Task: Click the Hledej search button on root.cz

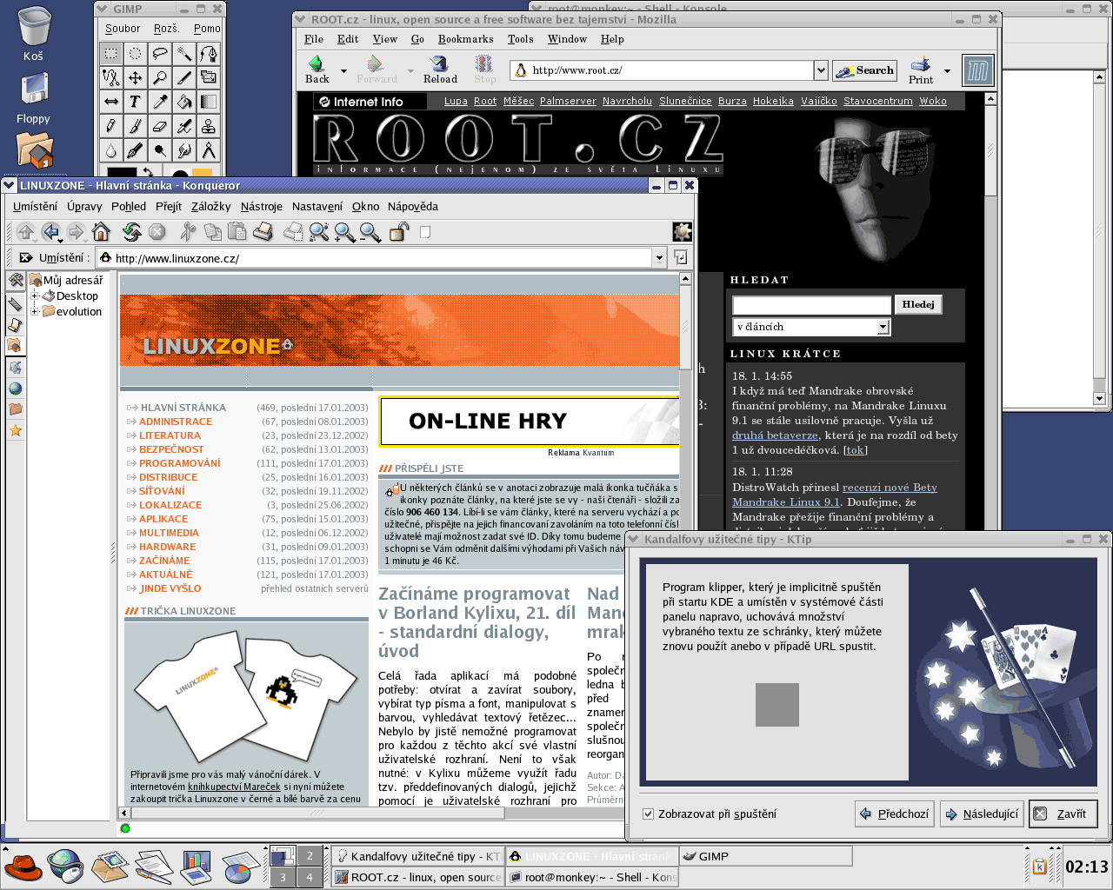Action: [918, 304]
